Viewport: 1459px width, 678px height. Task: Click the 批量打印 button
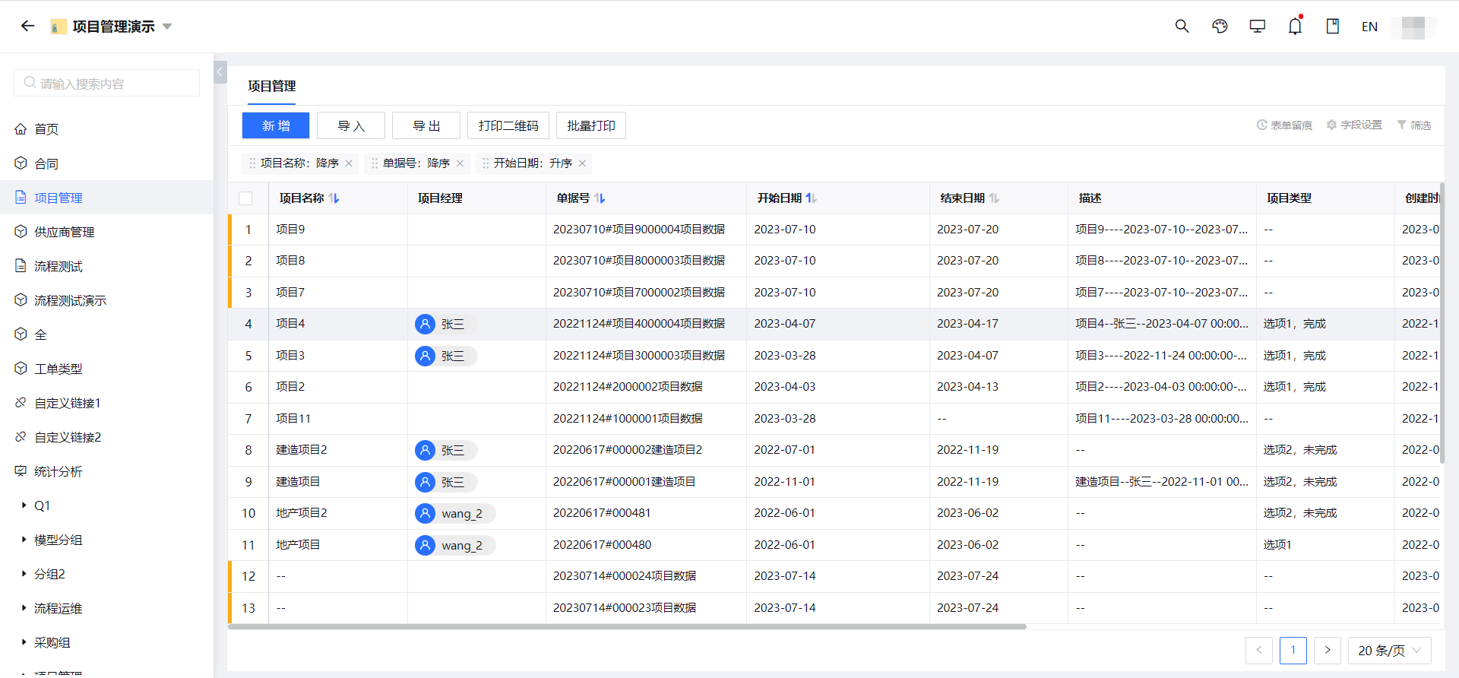[x=591, y=125]
